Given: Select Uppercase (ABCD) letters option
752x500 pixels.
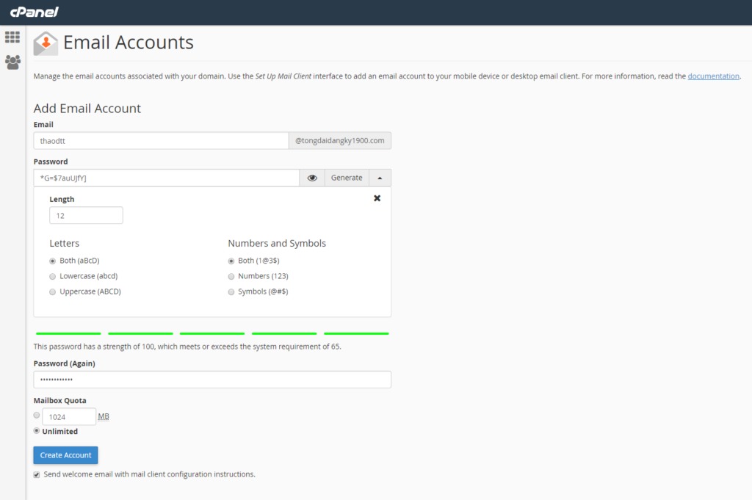Looking at the screenshot, I should click(x=53, y=292).
